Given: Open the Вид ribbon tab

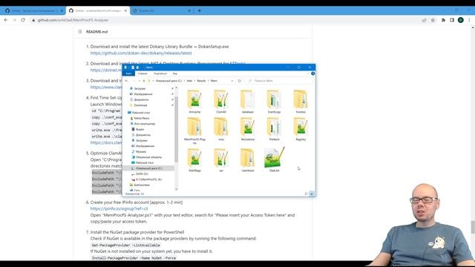Looking at the screenshot, I should click(175, 73).
